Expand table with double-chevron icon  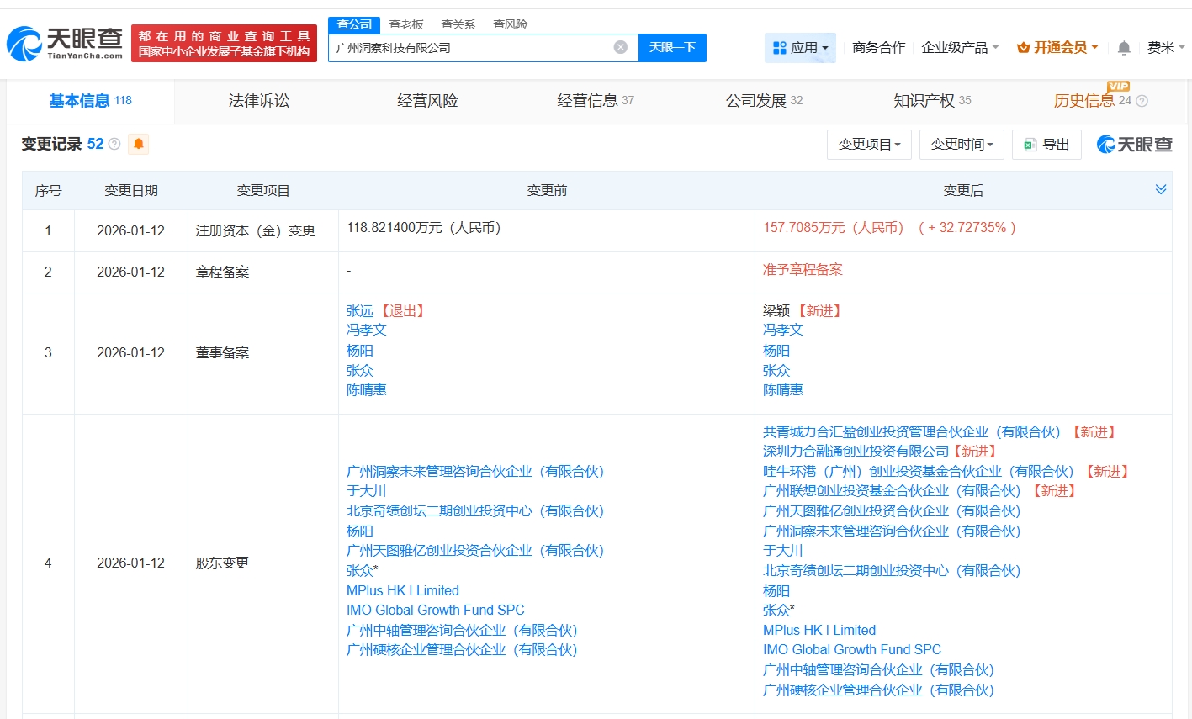[1161, 190]
